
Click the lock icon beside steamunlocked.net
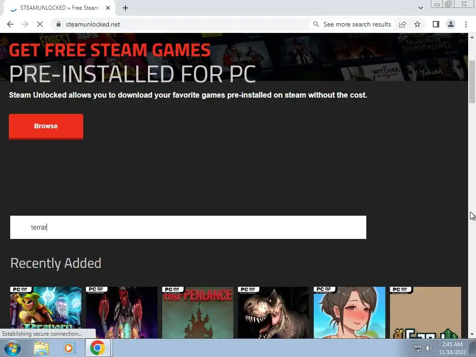[59, 24]
